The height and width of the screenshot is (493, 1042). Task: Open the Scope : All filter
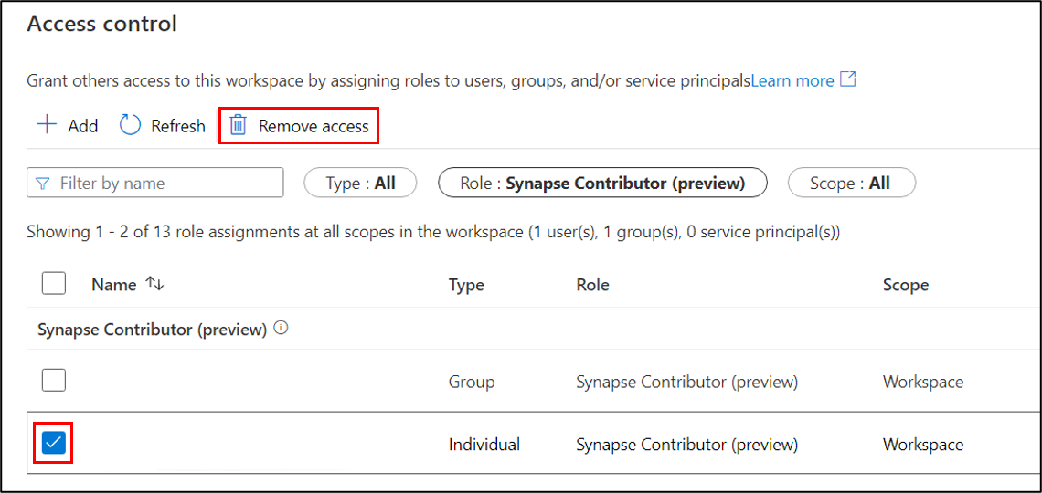coord(850,184)
